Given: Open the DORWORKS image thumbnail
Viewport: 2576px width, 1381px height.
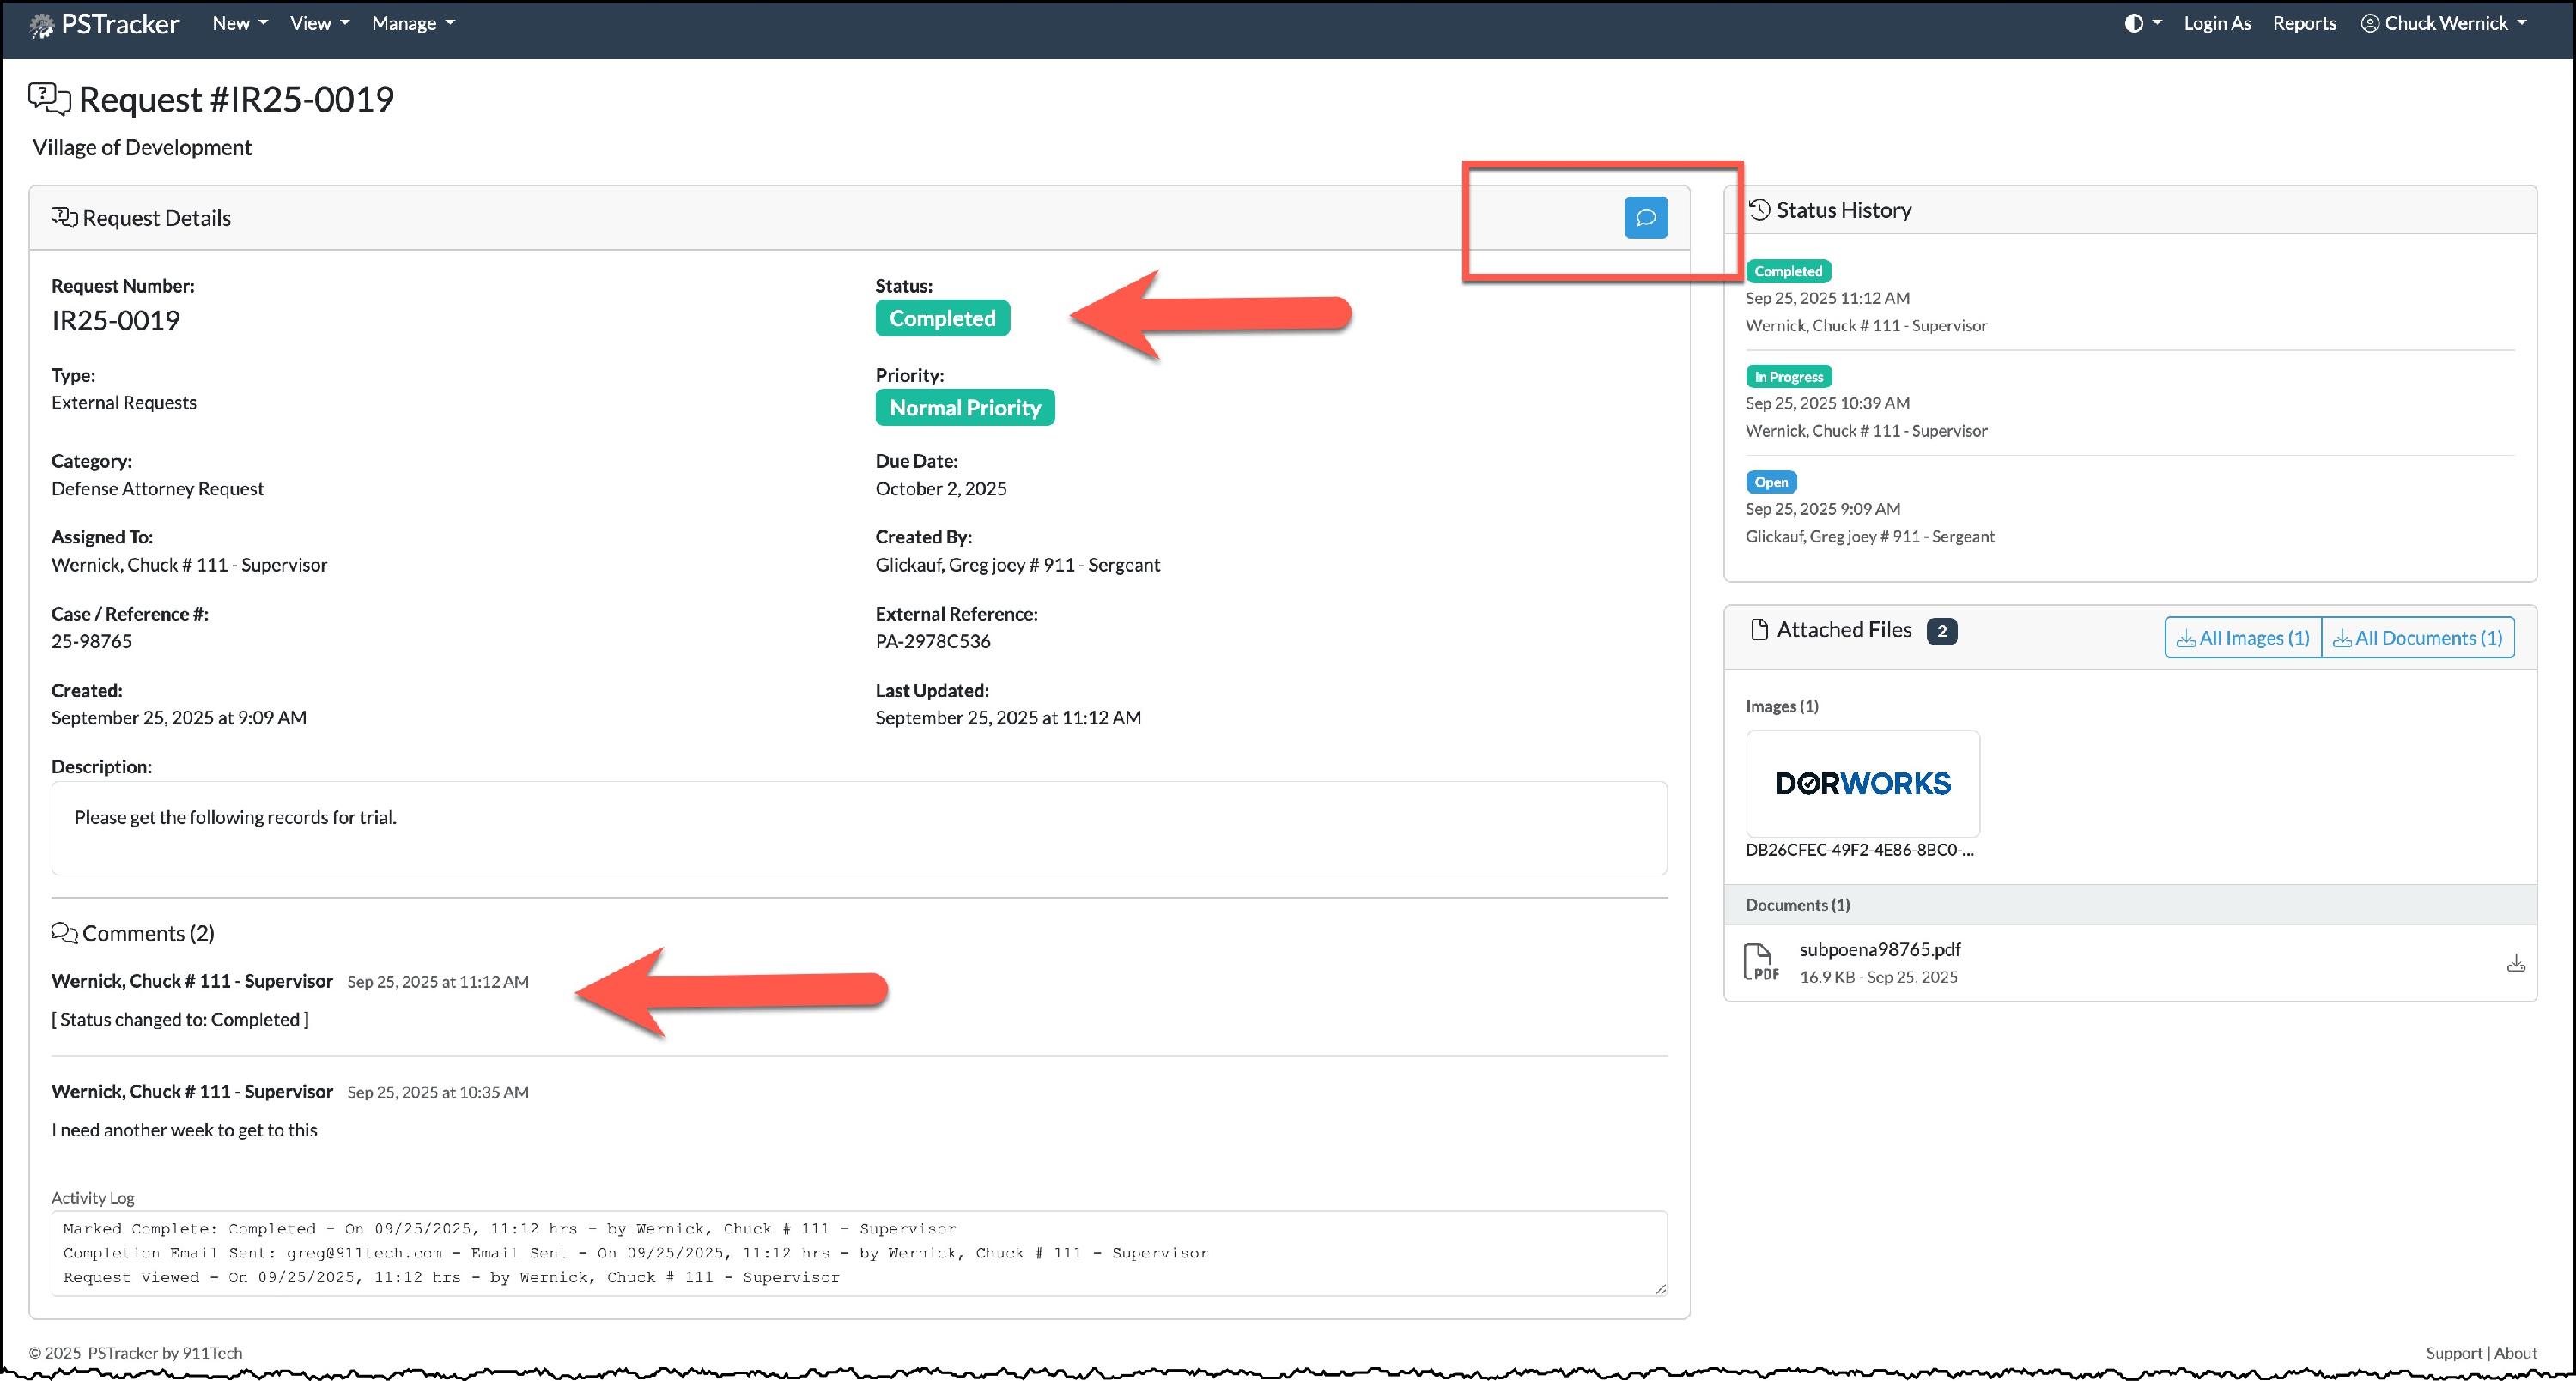Looking at the screenshot, I should click(x=1862, y=784).
